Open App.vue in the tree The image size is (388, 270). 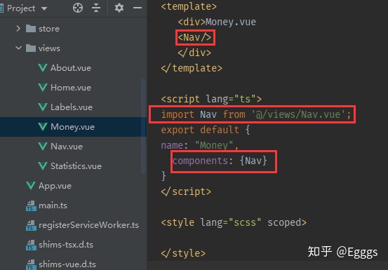[x=55, y=185]
